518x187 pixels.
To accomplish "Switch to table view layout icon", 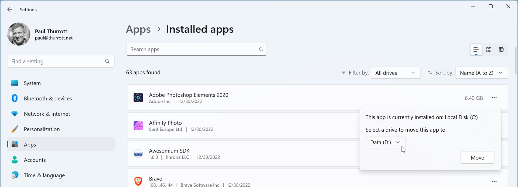I will (x=501, y=50).
